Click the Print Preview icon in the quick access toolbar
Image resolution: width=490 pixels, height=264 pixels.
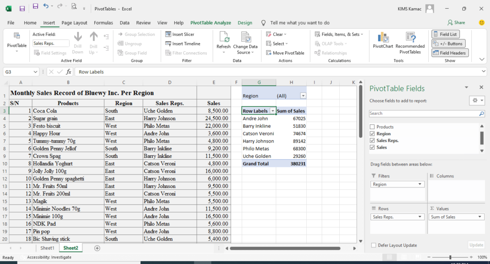pyautogui.click(x=74, y=6)
